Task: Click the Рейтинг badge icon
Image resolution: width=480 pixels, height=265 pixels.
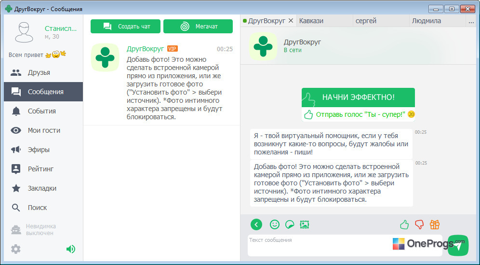Action: tap(16, 169)
